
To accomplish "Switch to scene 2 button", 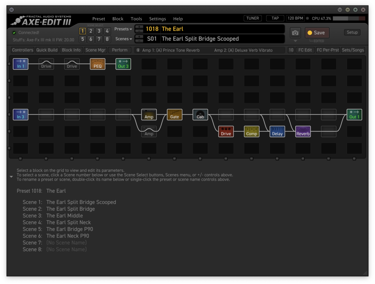I will (91, 31).
